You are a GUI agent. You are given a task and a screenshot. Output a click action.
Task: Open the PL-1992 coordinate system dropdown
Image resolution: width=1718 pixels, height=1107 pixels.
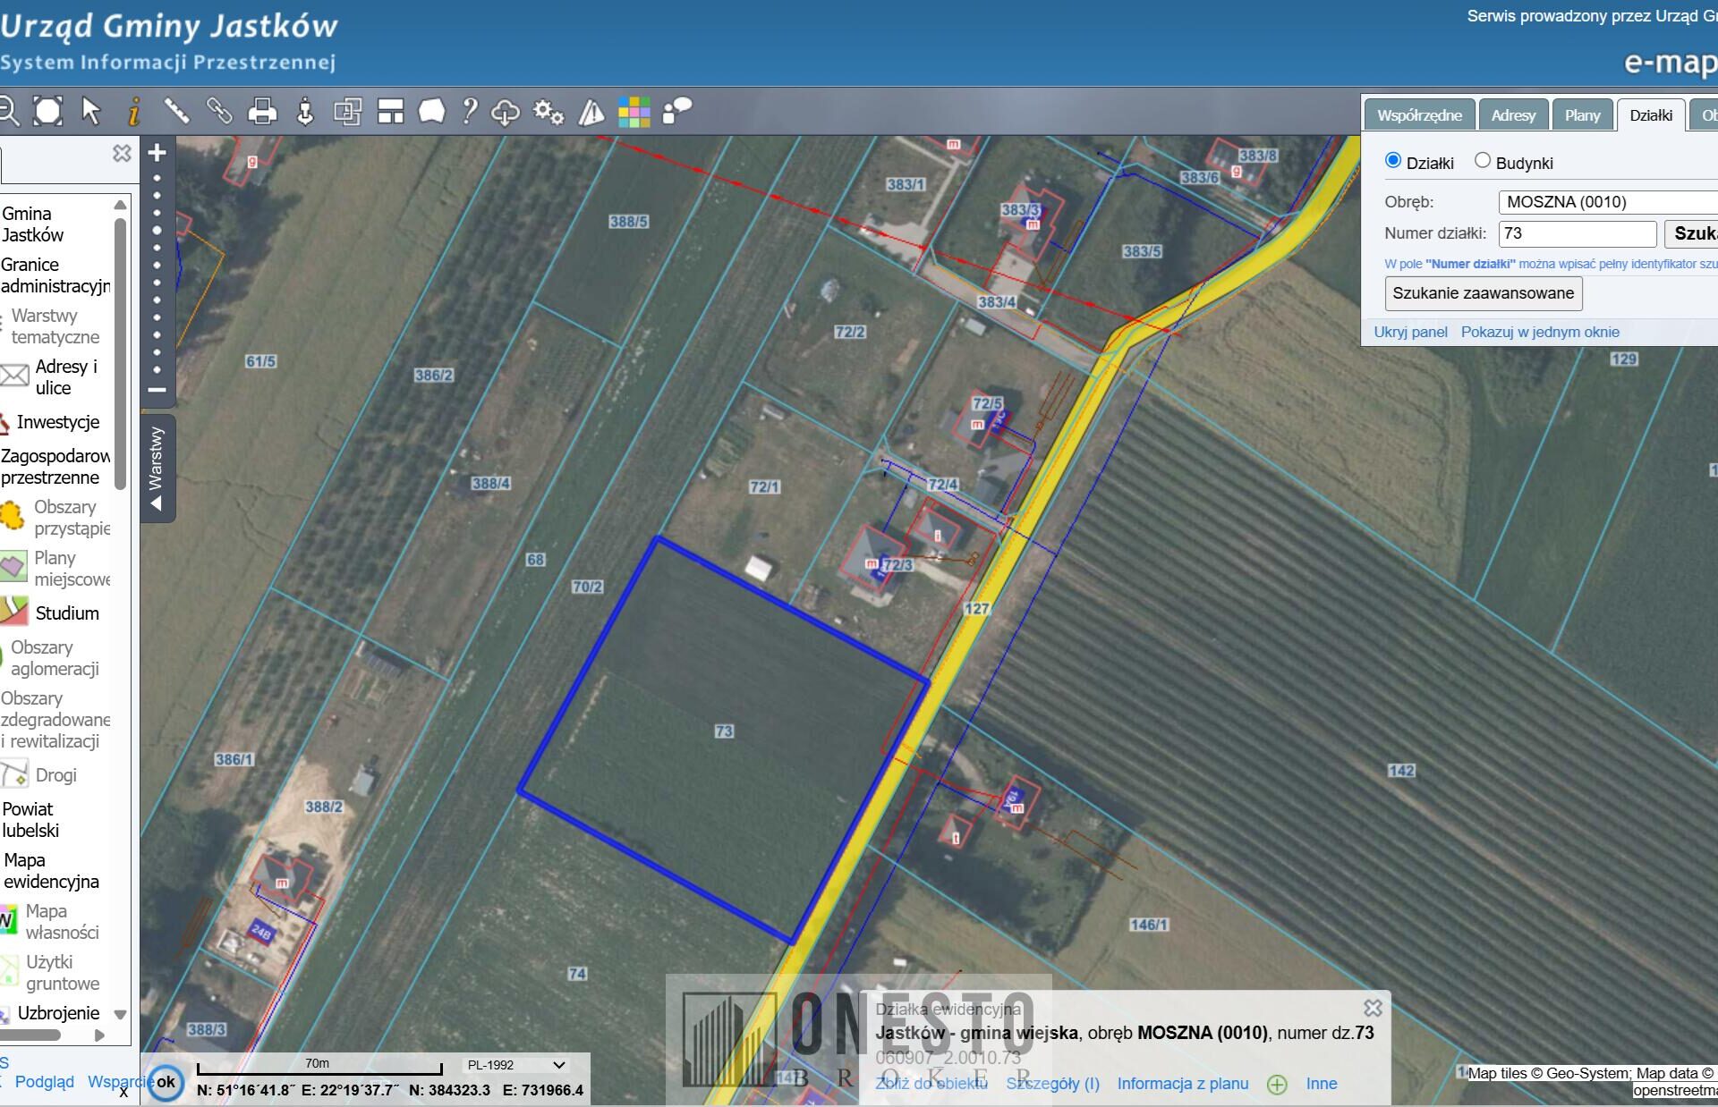(x=516, y=1065)
